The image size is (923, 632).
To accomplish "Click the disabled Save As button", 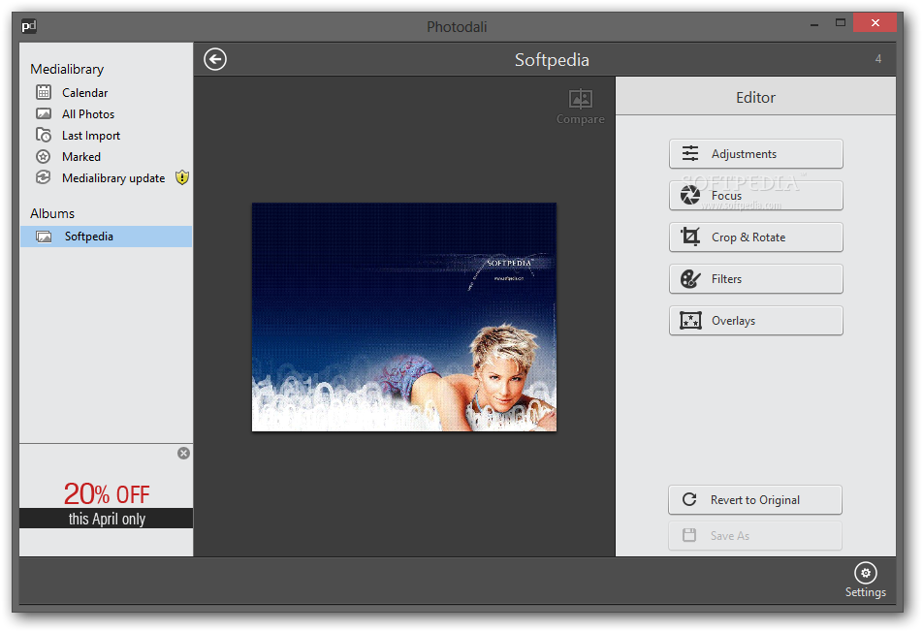I will coord(755,535).
